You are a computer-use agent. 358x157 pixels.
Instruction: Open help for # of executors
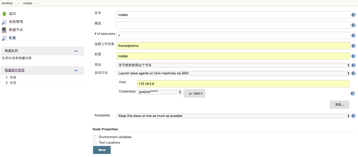coord(353,36)
